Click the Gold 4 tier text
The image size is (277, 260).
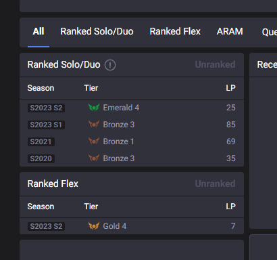[x=115, y=226]
